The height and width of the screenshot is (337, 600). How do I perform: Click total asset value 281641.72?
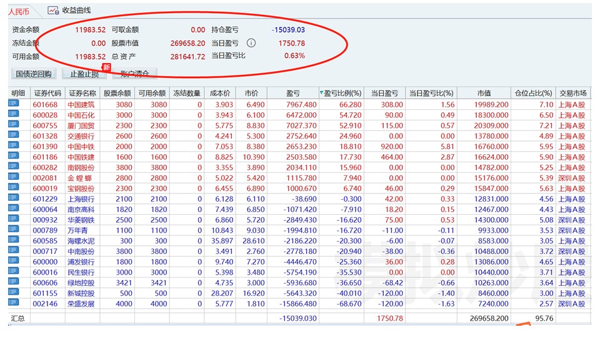tap(187, 57)
